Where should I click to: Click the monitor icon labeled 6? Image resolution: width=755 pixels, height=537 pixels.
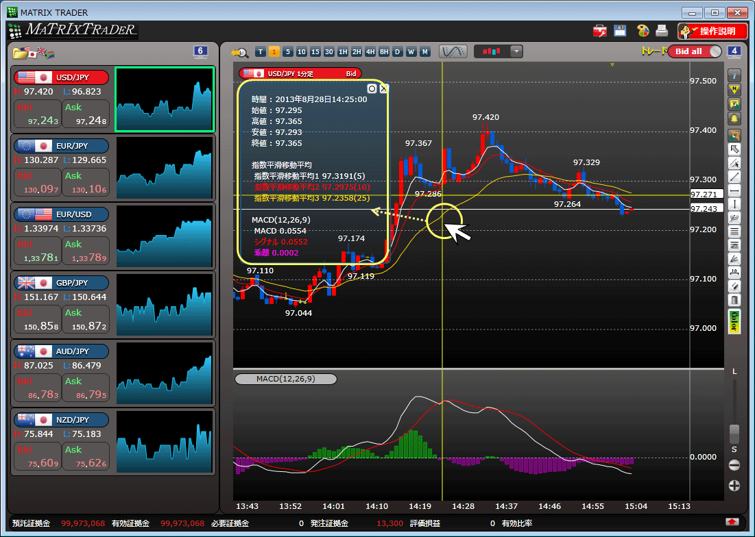(x=200, y=51)
